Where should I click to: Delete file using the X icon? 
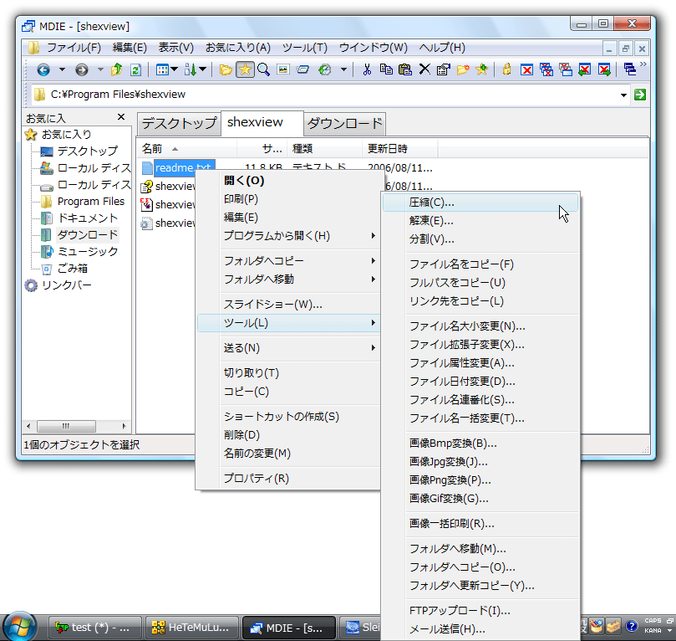[424, 69]
